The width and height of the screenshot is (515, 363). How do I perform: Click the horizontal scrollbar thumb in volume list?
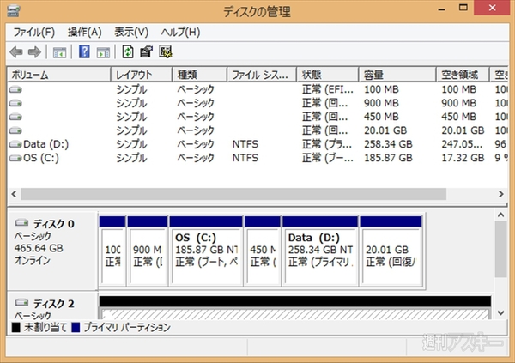click(x=233, y=194)
